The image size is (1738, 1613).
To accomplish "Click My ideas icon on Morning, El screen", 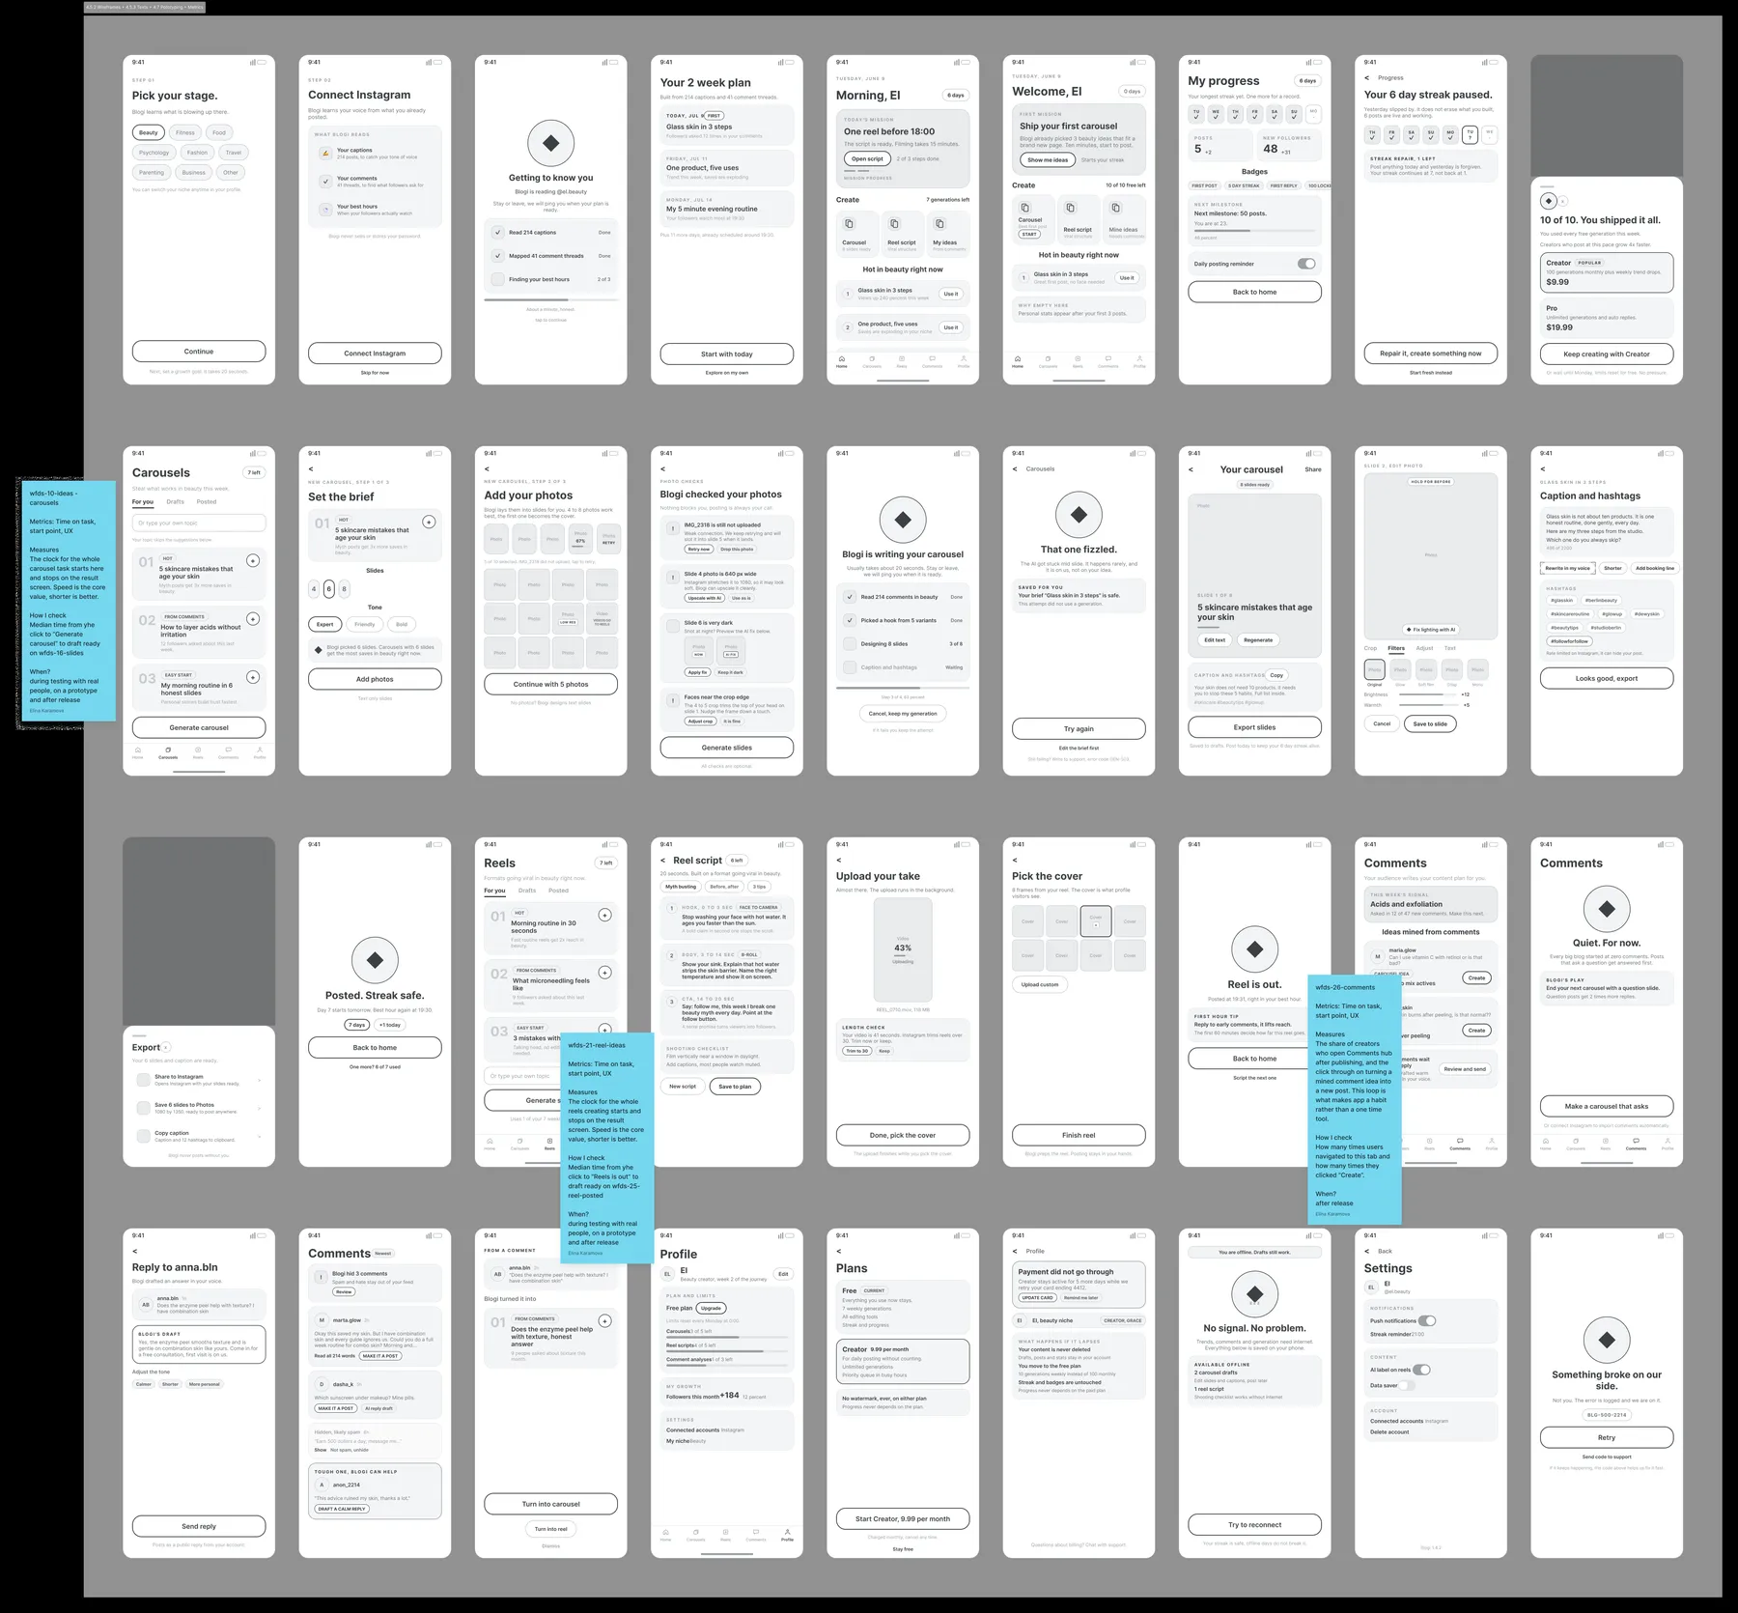I will coord(940,223).
